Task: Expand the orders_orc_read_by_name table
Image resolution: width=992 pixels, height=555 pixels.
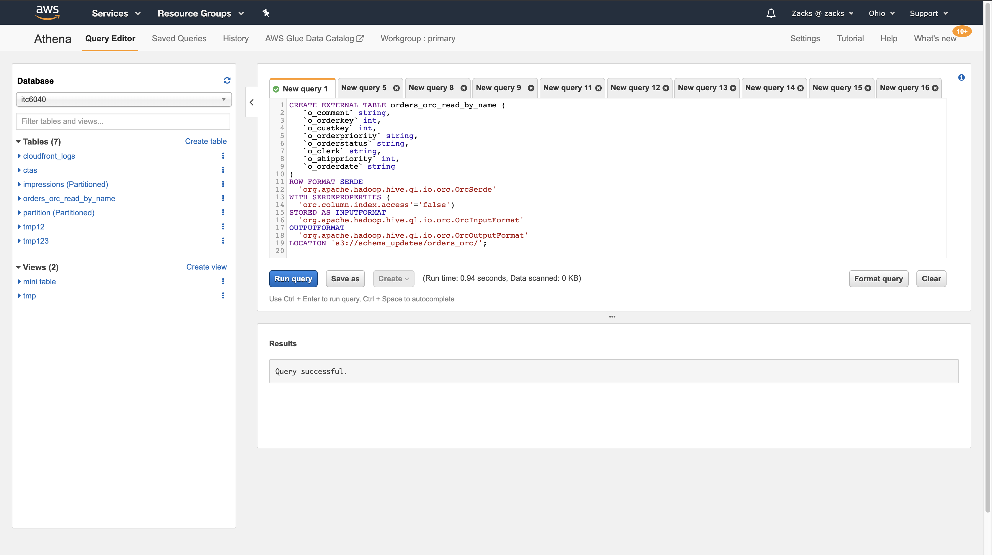Action: point(20,198)
